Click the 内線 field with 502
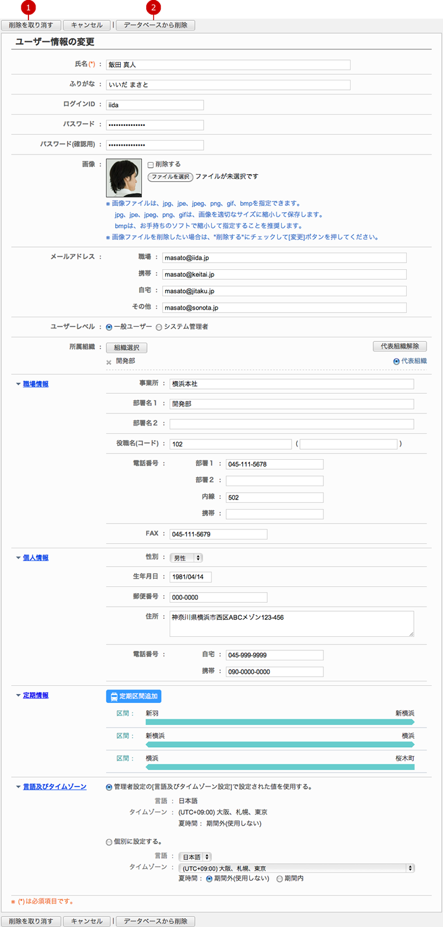443x927 pixels. pyautogui.click(x=275, y=498)
